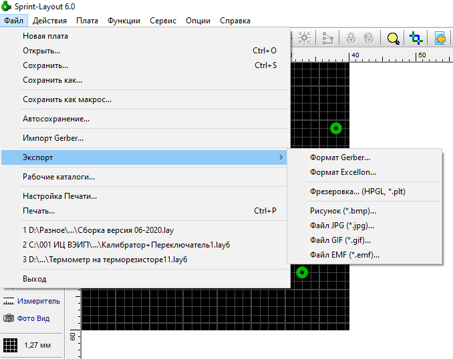
Task: Click the Фото Вид label
Action: pos(33,318)
